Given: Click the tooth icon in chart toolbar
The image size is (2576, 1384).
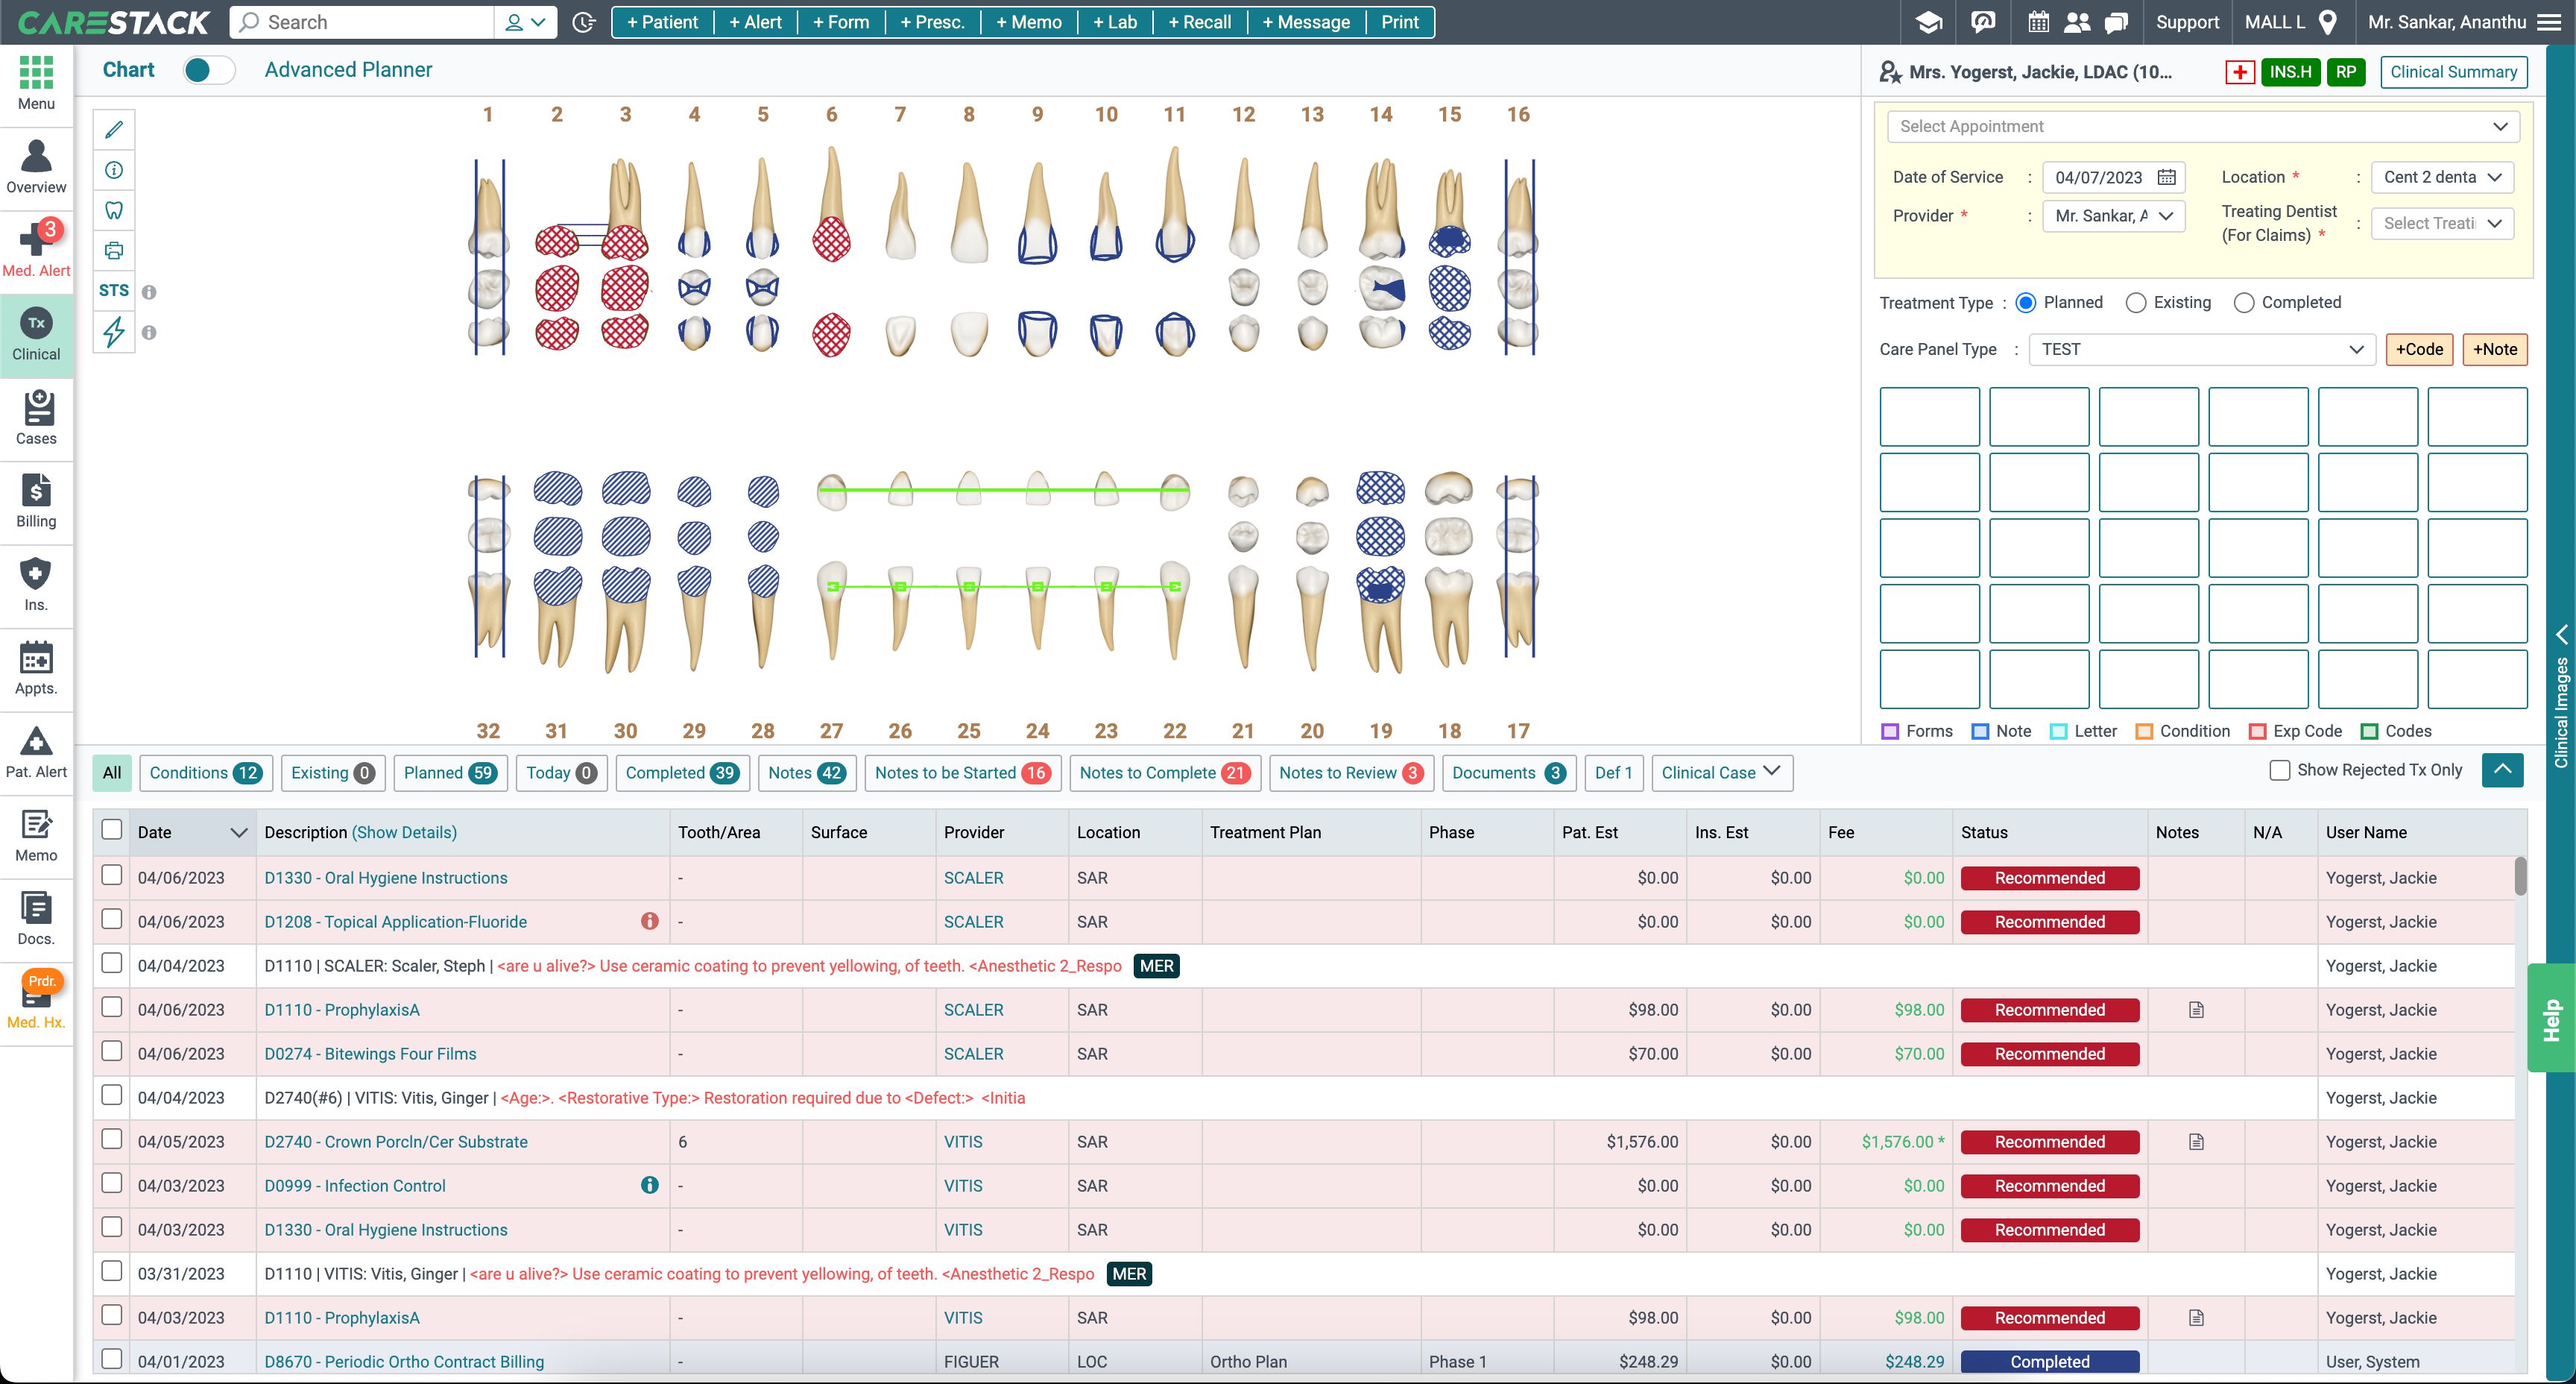Looking at the screenshot, I should 114,210.
